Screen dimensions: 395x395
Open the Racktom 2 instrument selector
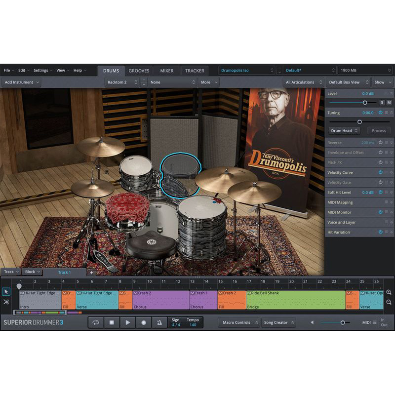pyautogui.click(x=122, y=82)
